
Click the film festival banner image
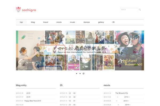pyautogui.click(x=80, y=50)
